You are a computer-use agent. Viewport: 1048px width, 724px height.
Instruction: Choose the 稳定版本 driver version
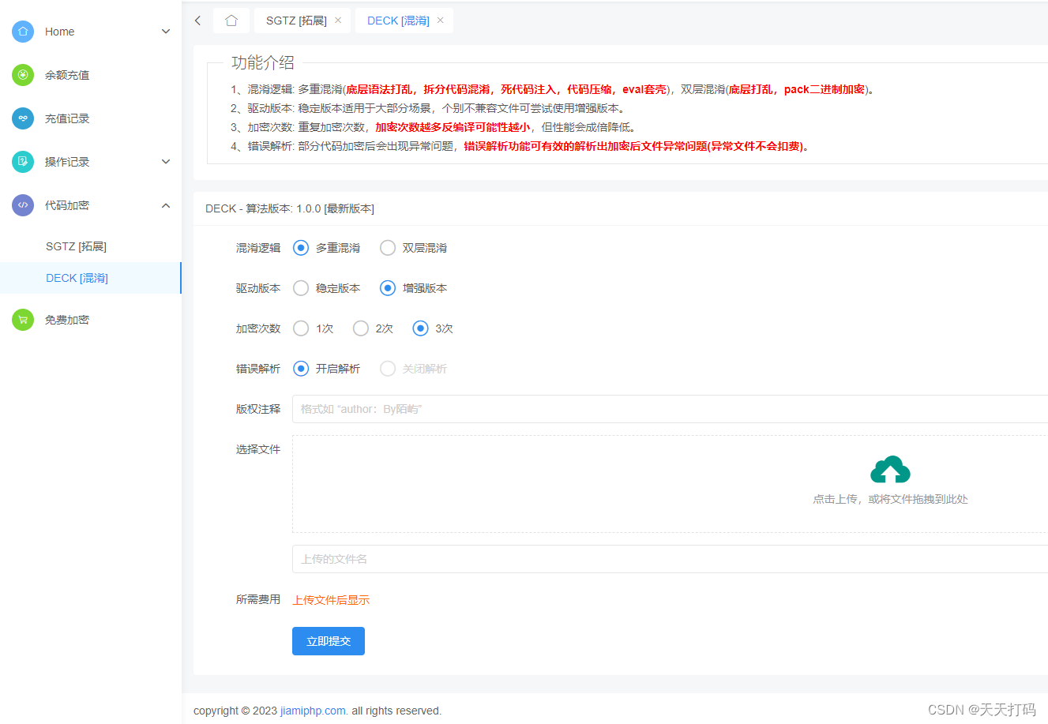[301, 287]
